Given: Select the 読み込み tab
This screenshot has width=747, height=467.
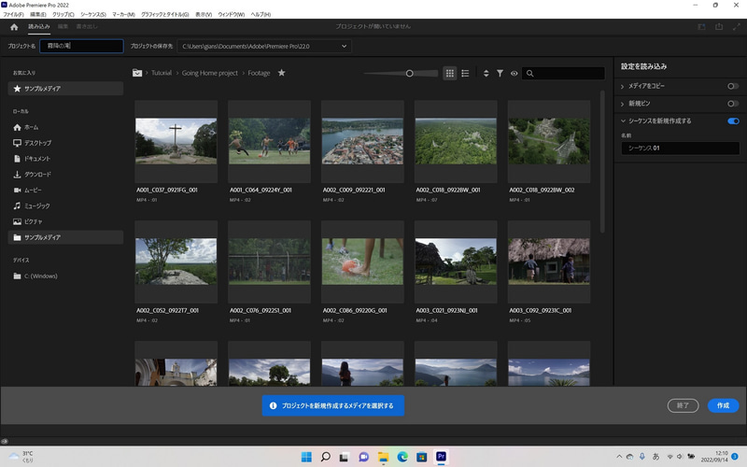Looking at the screenshot, I should click(38, 27).
